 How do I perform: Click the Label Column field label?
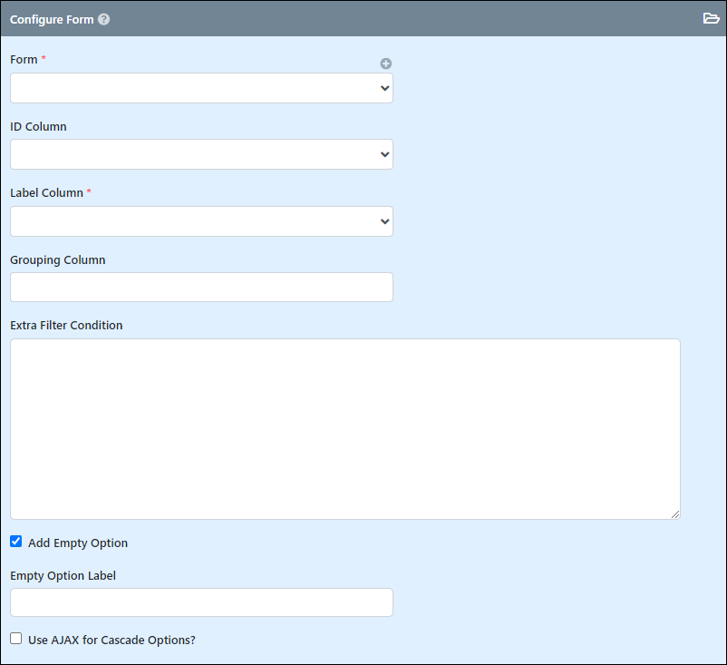tap(47, 192)
